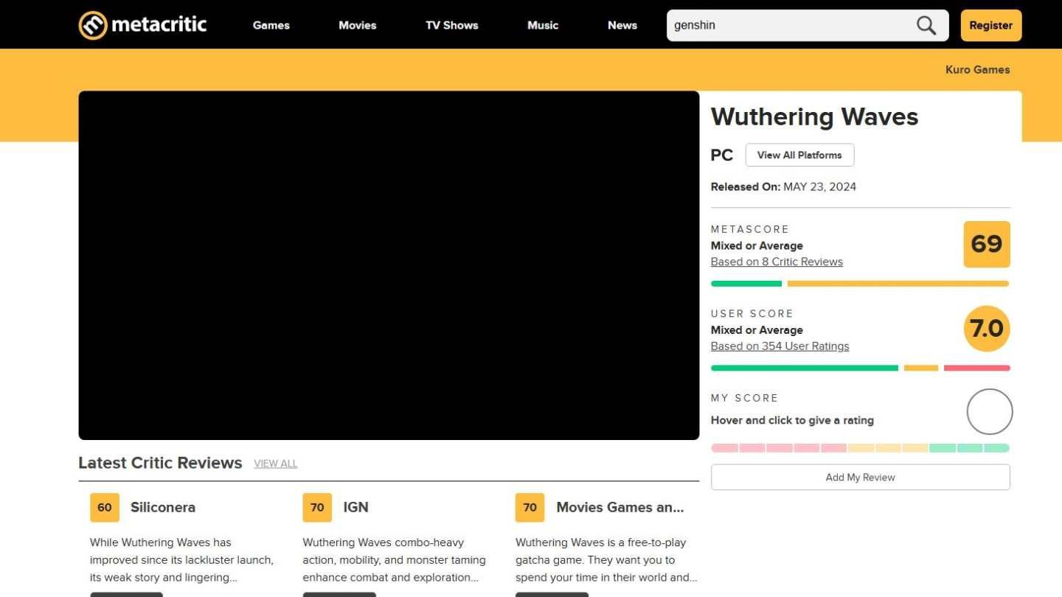
Task: Click the Add My Review button
Action: (x=860, y=477)
